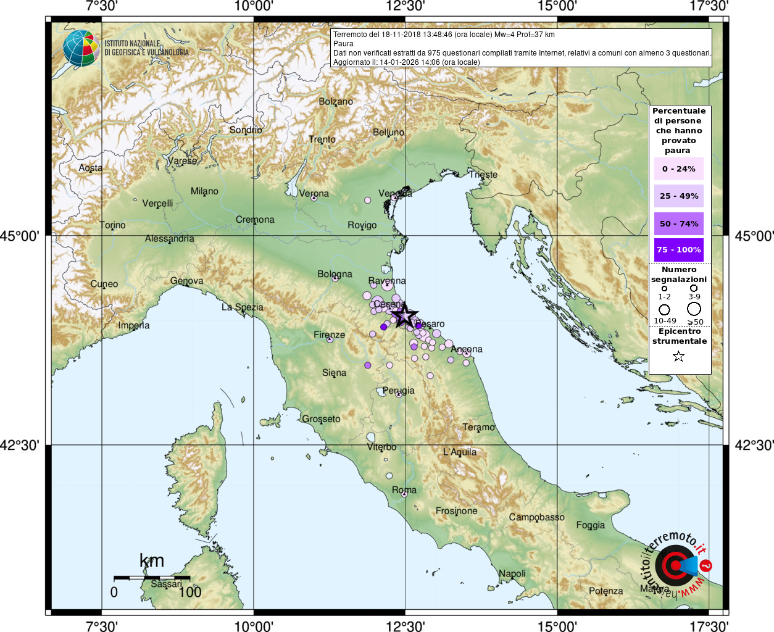This screenshot has height=632, width=774.
Task: Click the Teramo city label
Action: (479, 427)
